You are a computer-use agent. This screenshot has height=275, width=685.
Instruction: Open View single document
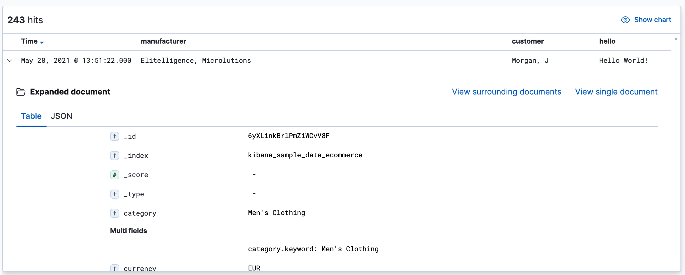click(x=616, y=92)
